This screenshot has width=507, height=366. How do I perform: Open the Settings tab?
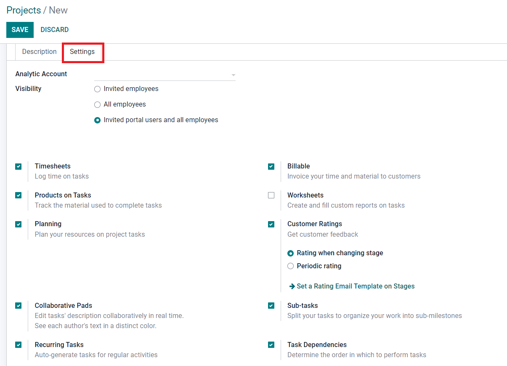(82, 52)
